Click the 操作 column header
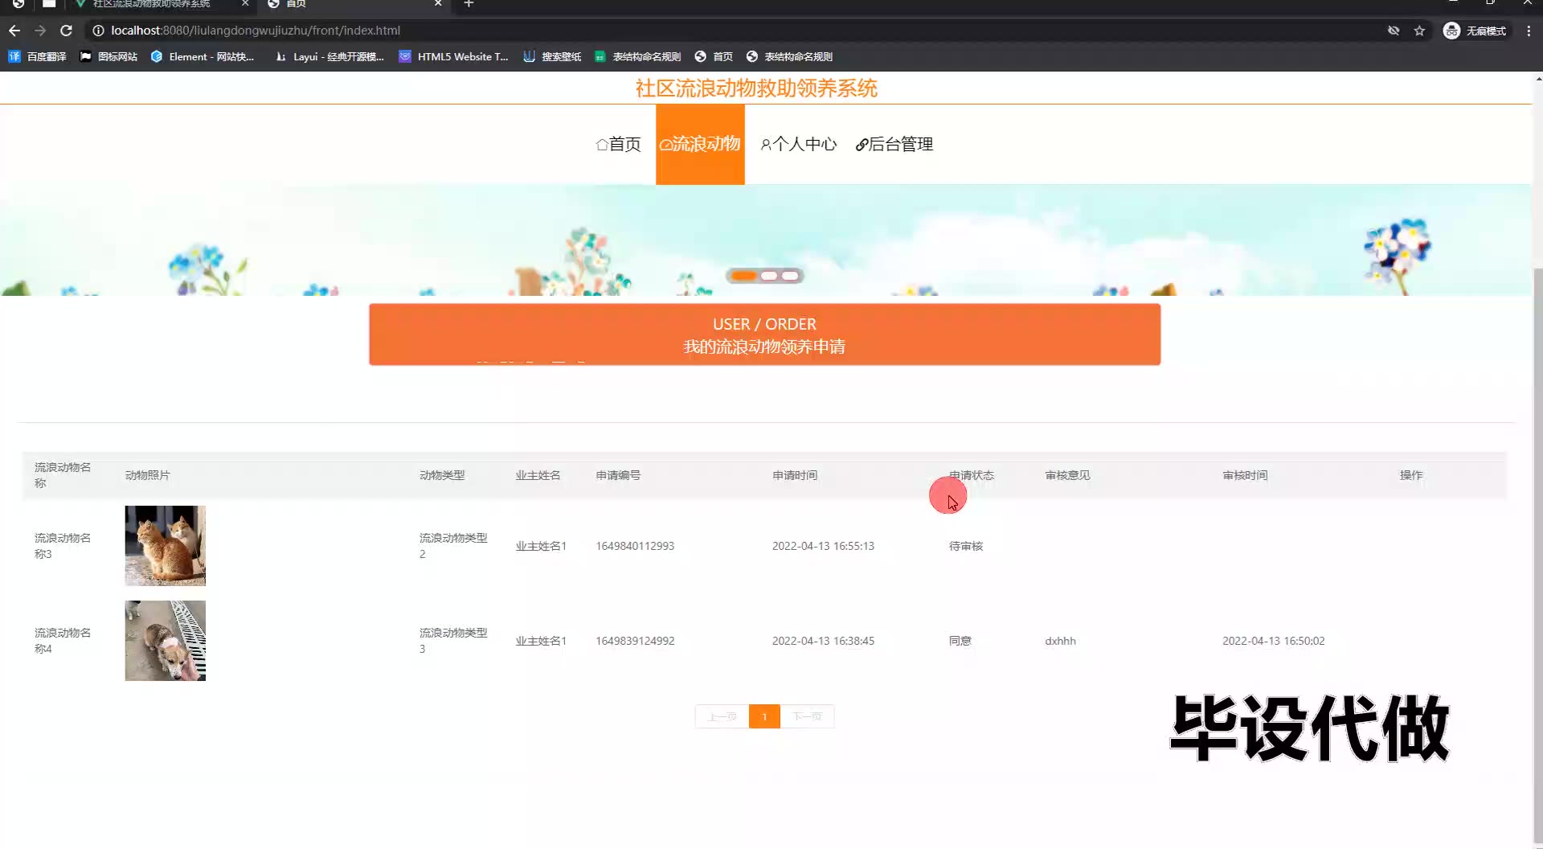The width and height of the screenshot is (1543, 849). click(1411, 475)
